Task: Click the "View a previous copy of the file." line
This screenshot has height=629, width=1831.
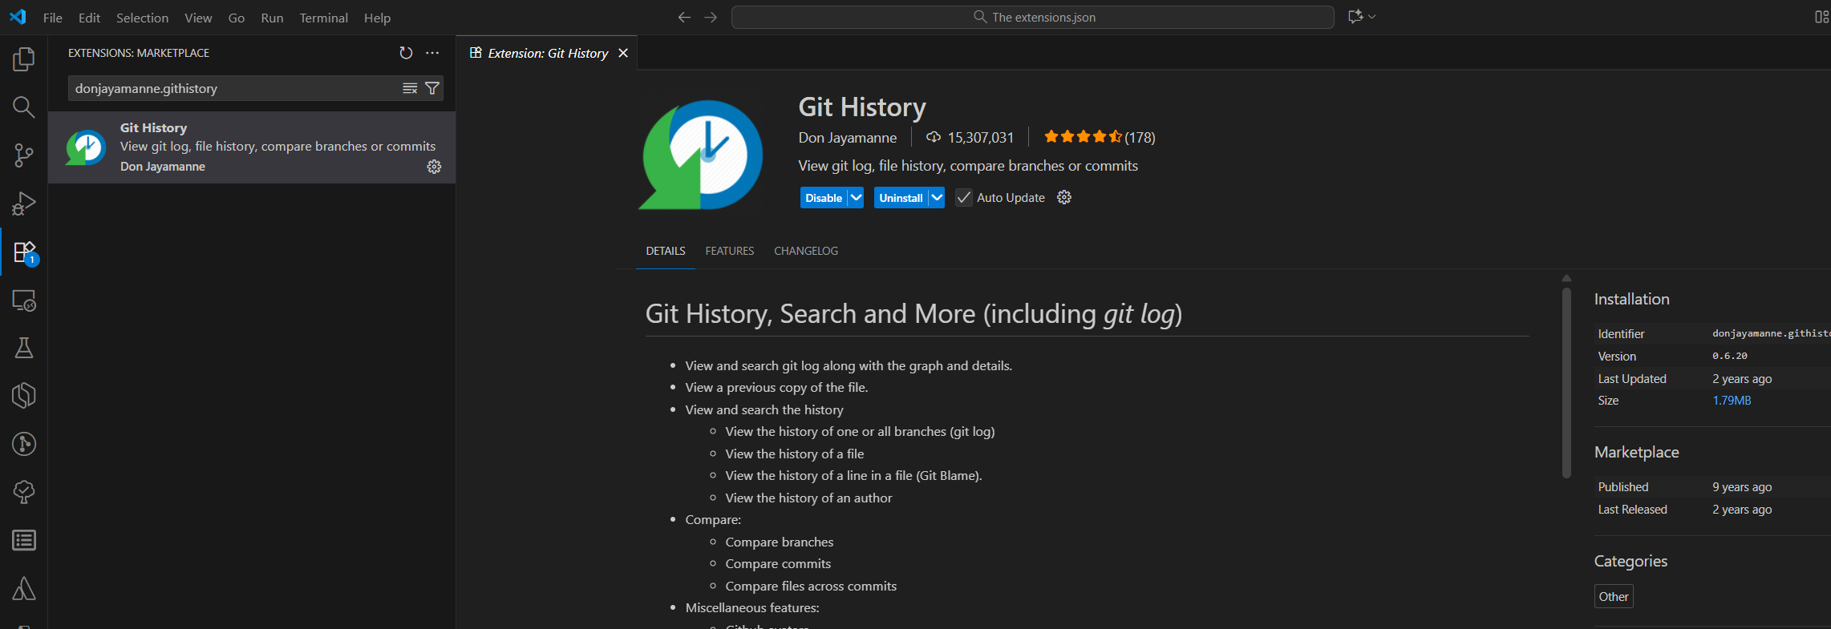Action: 776,388
